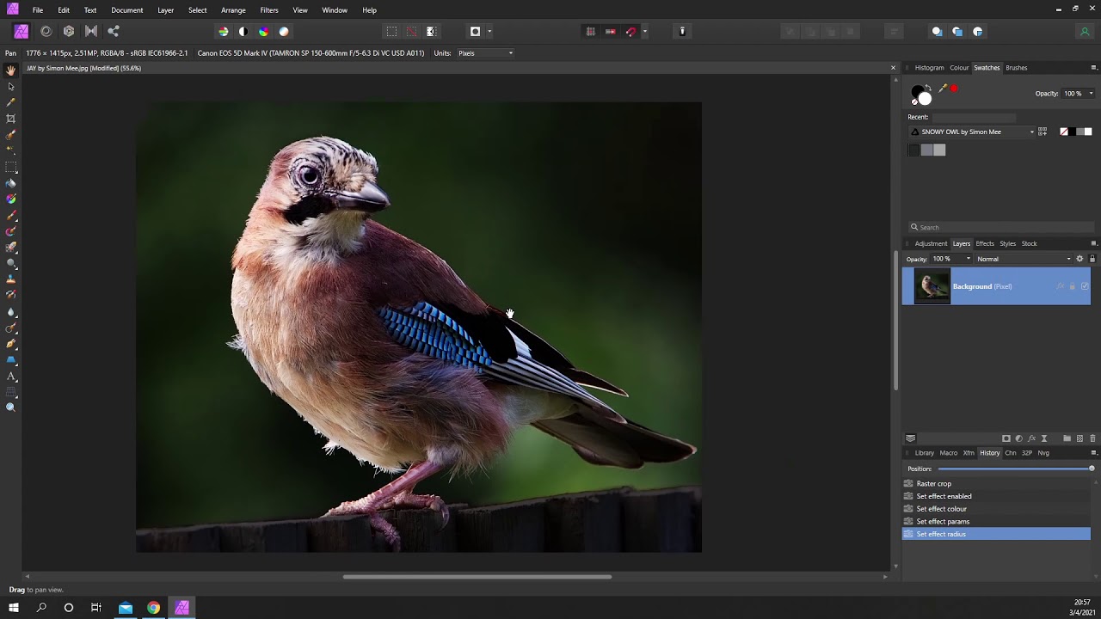Switch to Export Persona share icon

[x=114, y=31]
